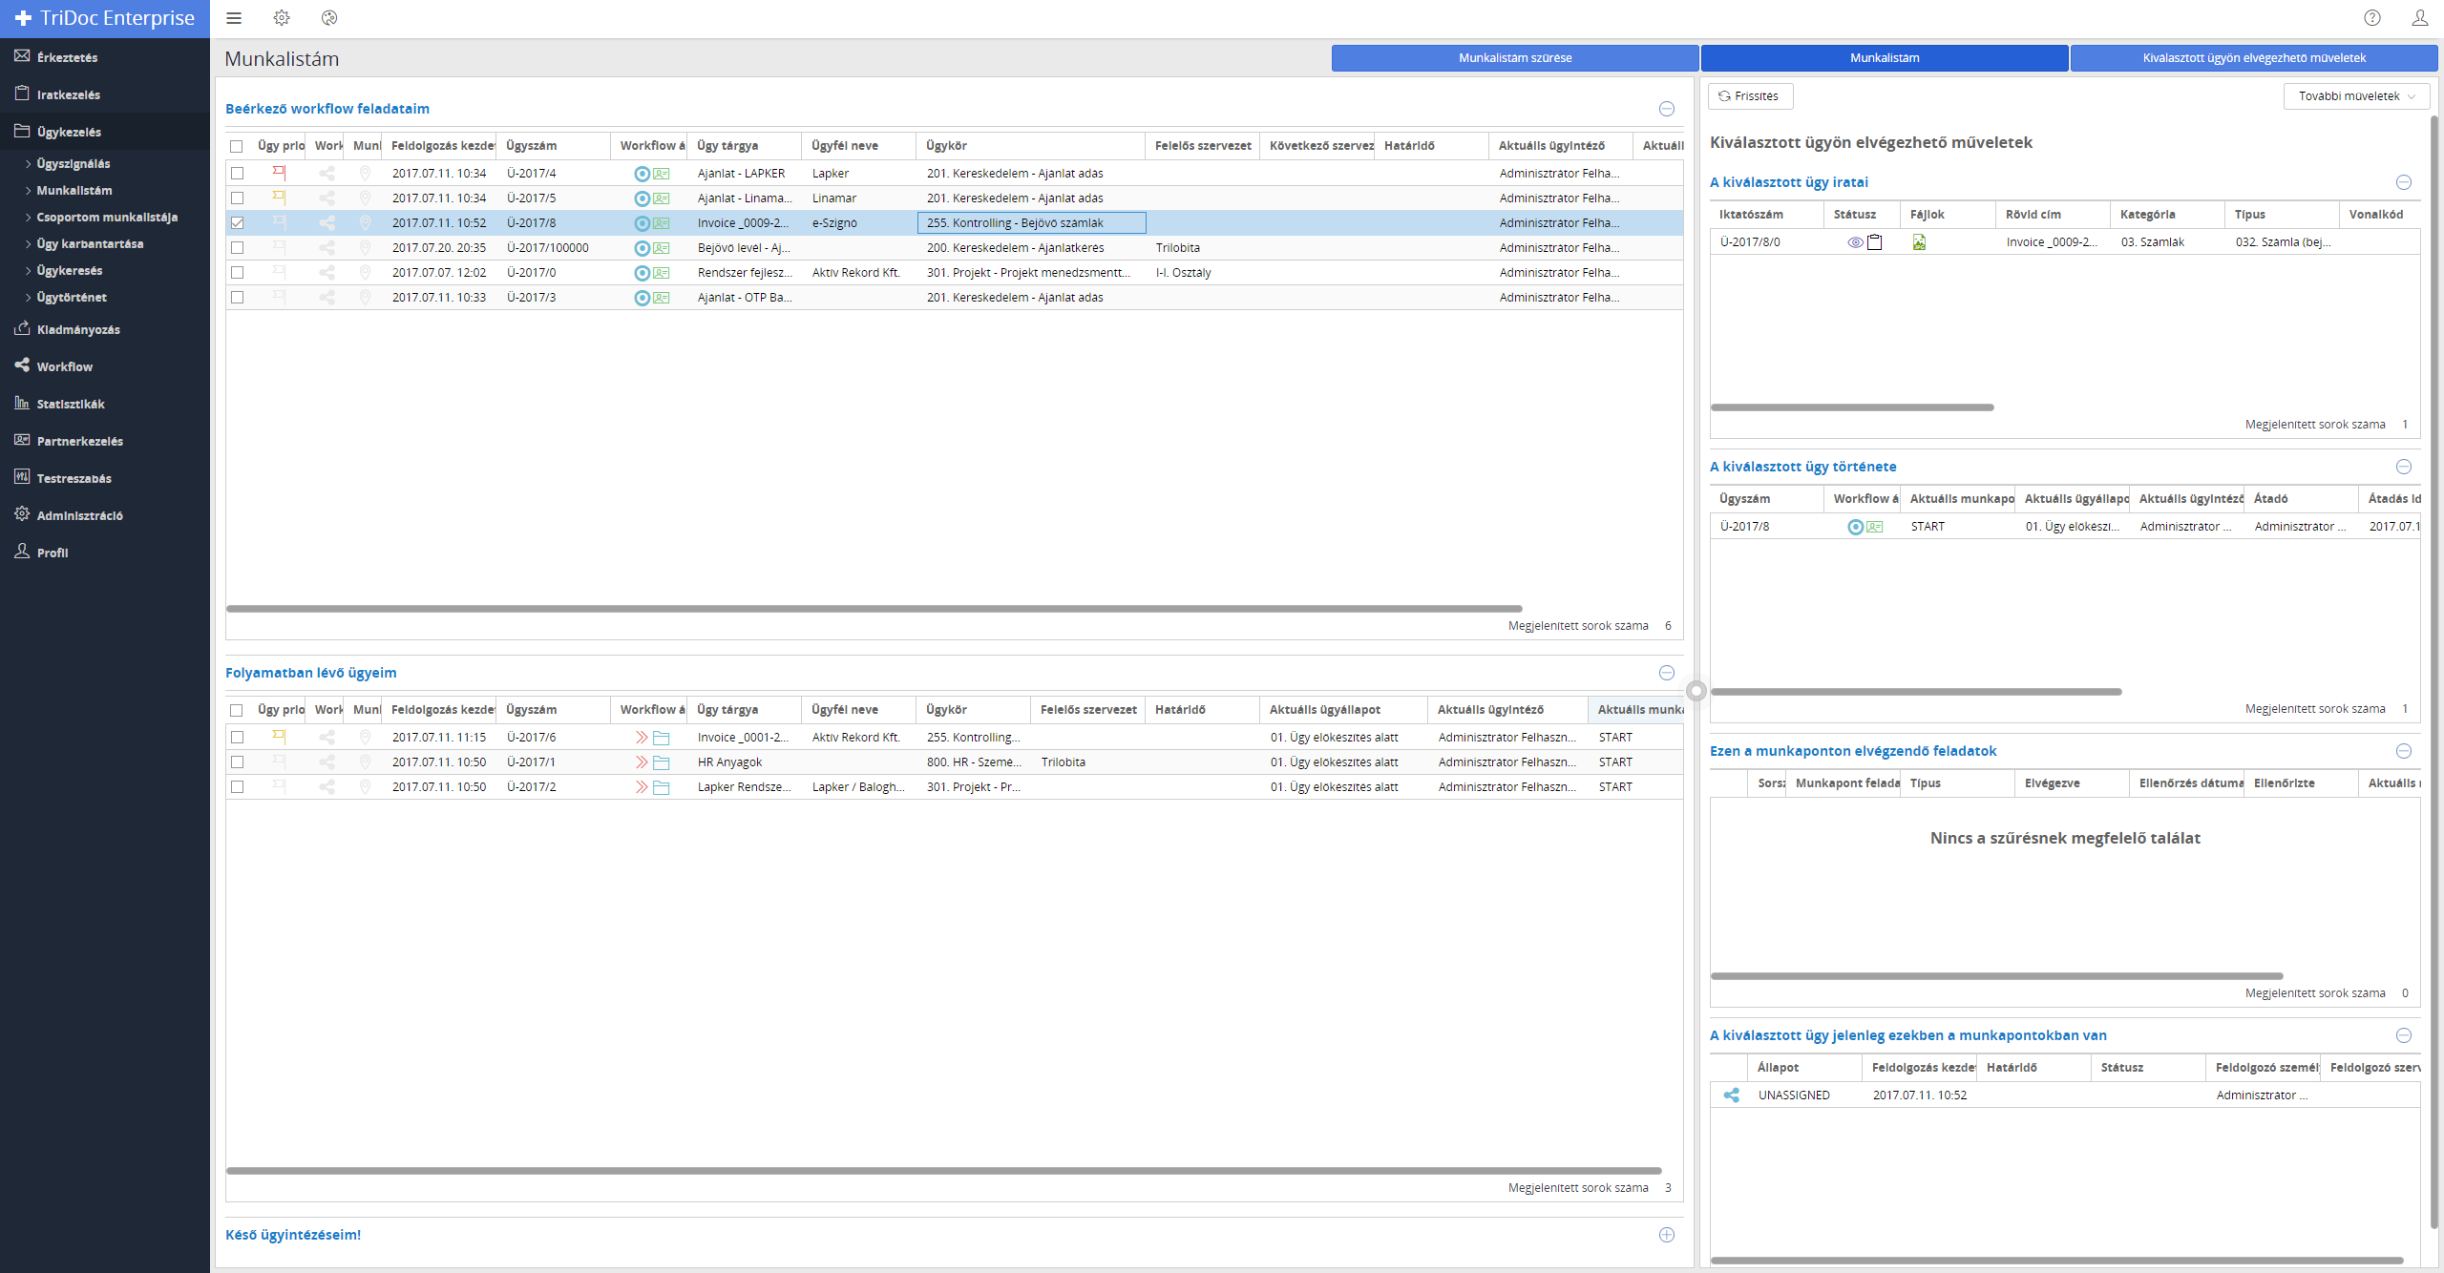Collapse the Beérkező workflow feladataim section
2444x1273 pixels.
pos(1667,109)
